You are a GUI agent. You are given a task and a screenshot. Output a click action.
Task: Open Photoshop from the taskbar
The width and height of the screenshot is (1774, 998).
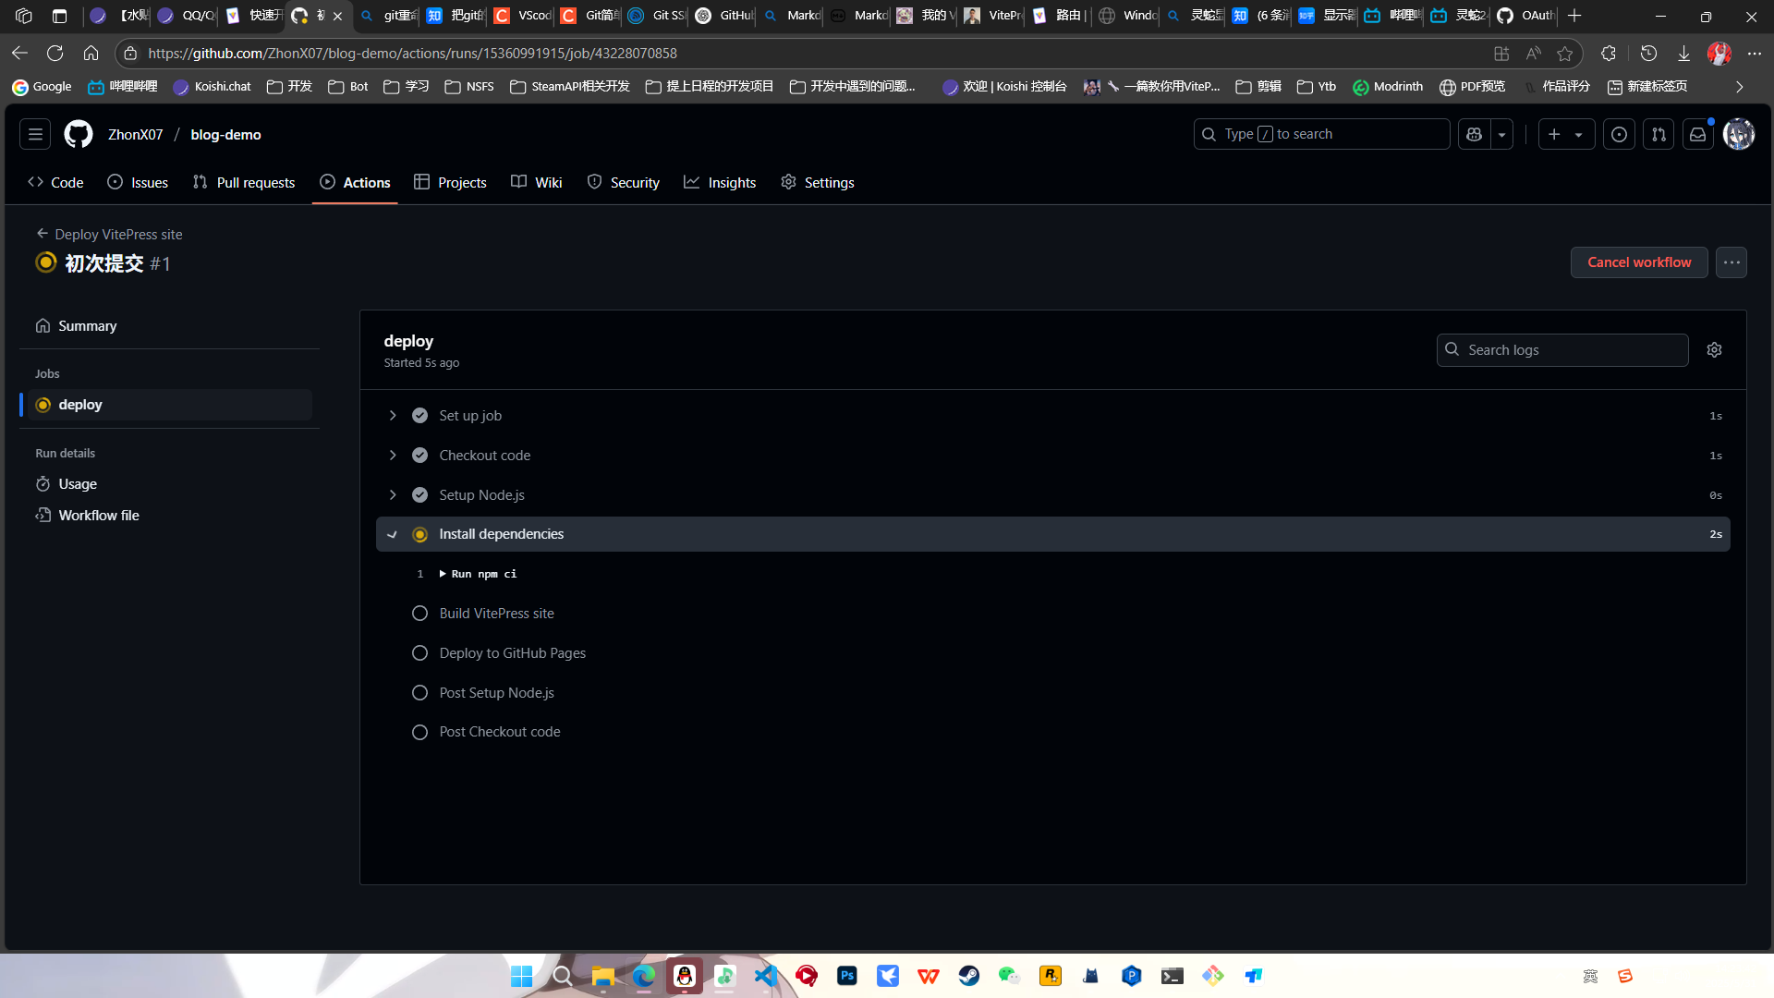(x=846, y=976)
